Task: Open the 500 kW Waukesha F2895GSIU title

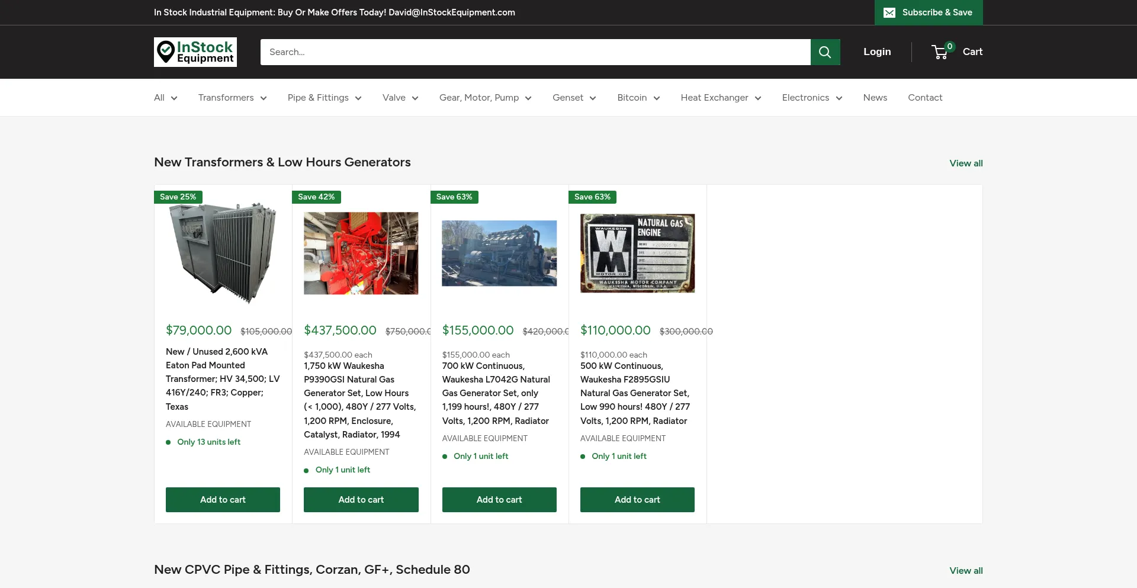Action: point(635,393)
